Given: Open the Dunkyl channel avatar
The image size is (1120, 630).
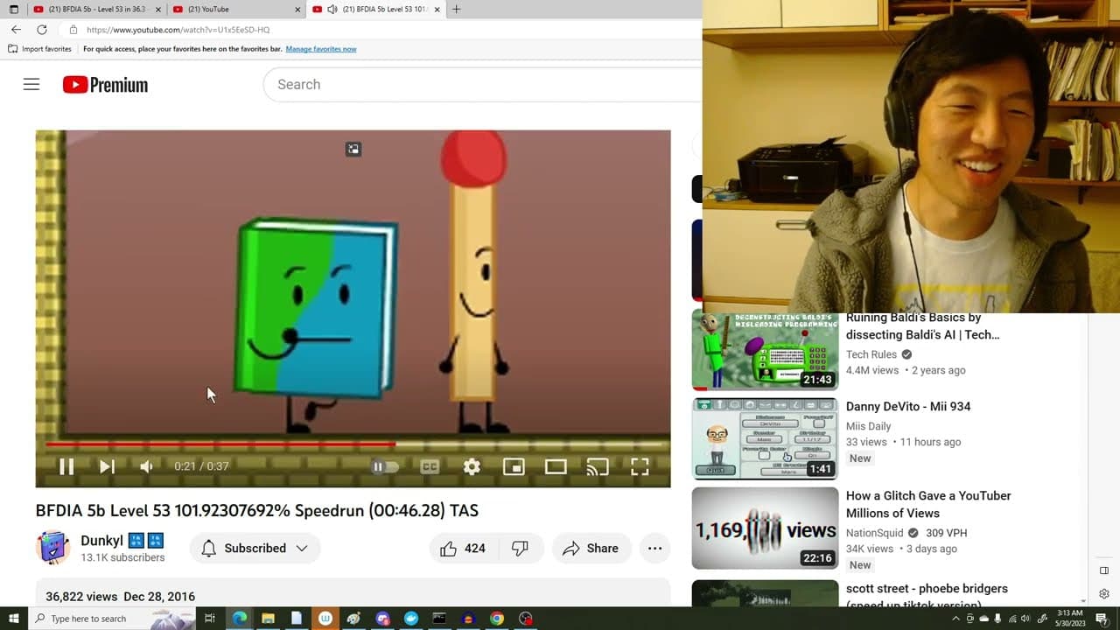Looking at the screenshot, I should [x=52, y=548].
